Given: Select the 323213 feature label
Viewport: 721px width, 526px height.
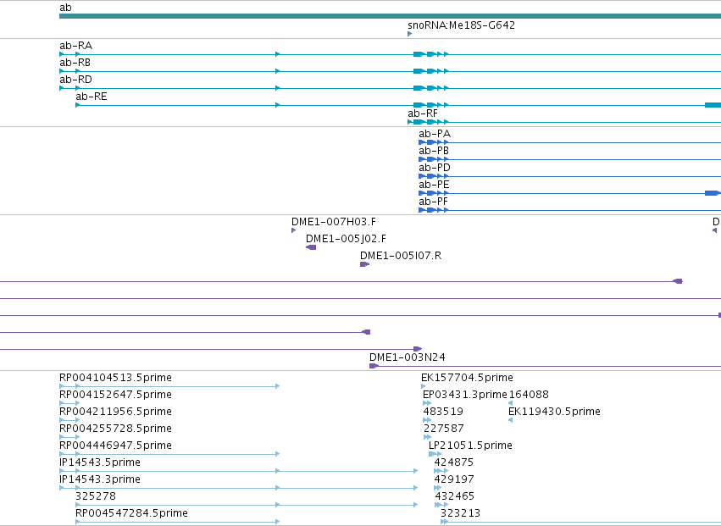Looking at the screenshot, I should point(460,513).
